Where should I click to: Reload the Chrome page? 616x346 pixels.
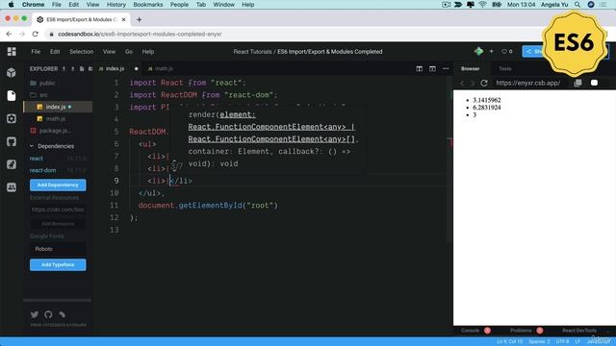tap(35, 35)
